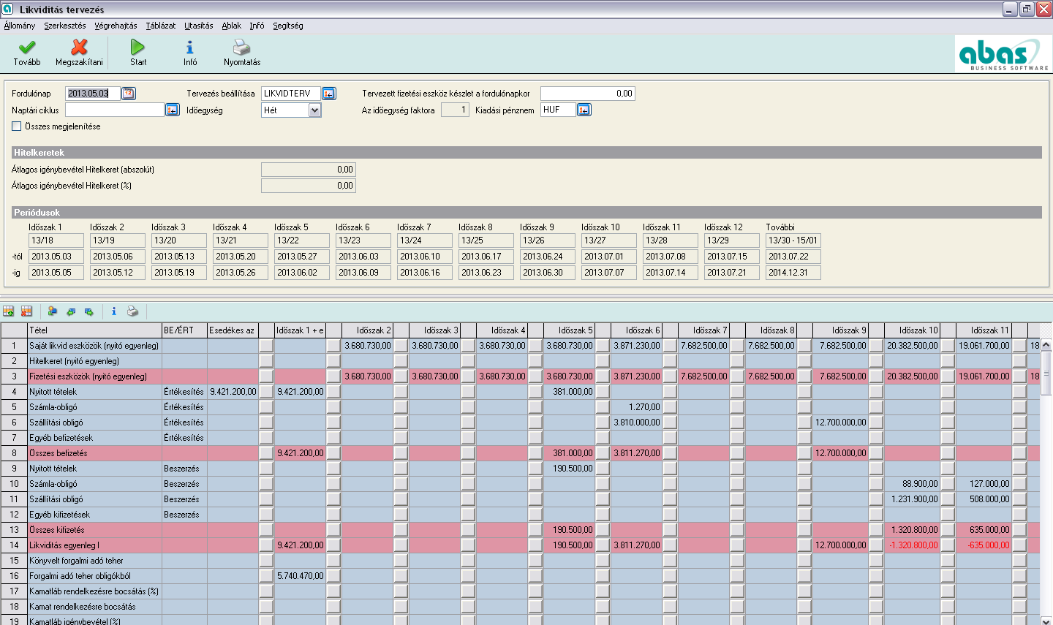Click the green right-arrow table toolbar icon
The width and height of the screenshot is (1053, 625).
tap(89, 311)
